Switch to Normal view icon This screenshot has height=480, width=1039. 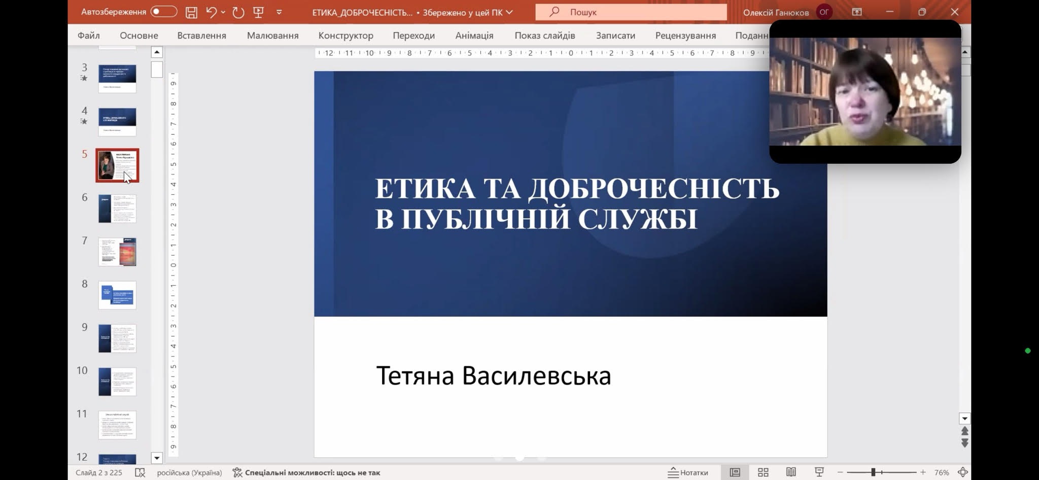735,472
